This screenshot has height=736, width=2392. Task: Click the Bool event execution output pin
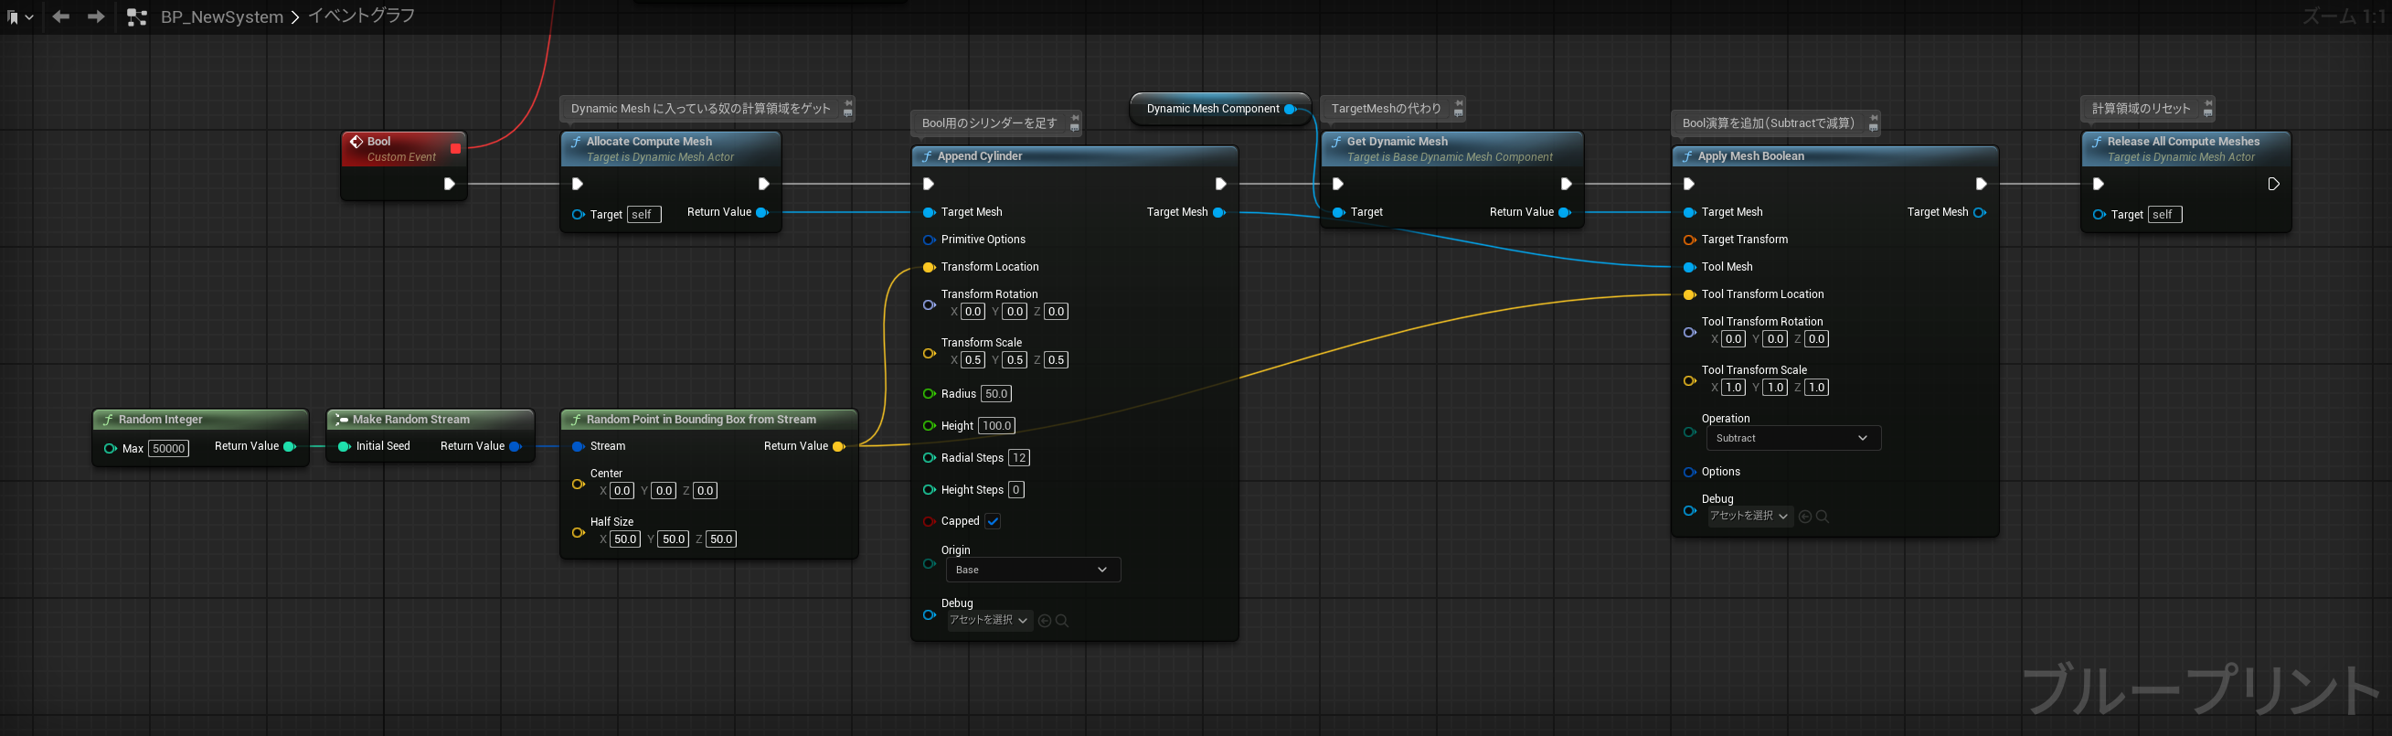pyautogui.click(x=450, y=184)
